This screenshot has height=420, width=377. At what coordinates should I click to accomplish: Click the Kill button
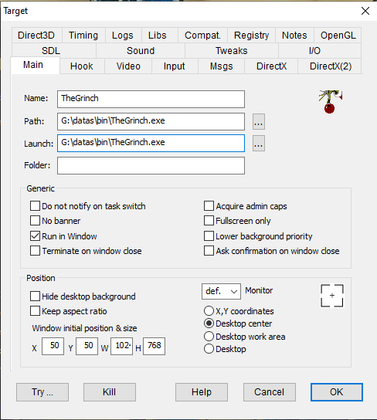point(110,392)
